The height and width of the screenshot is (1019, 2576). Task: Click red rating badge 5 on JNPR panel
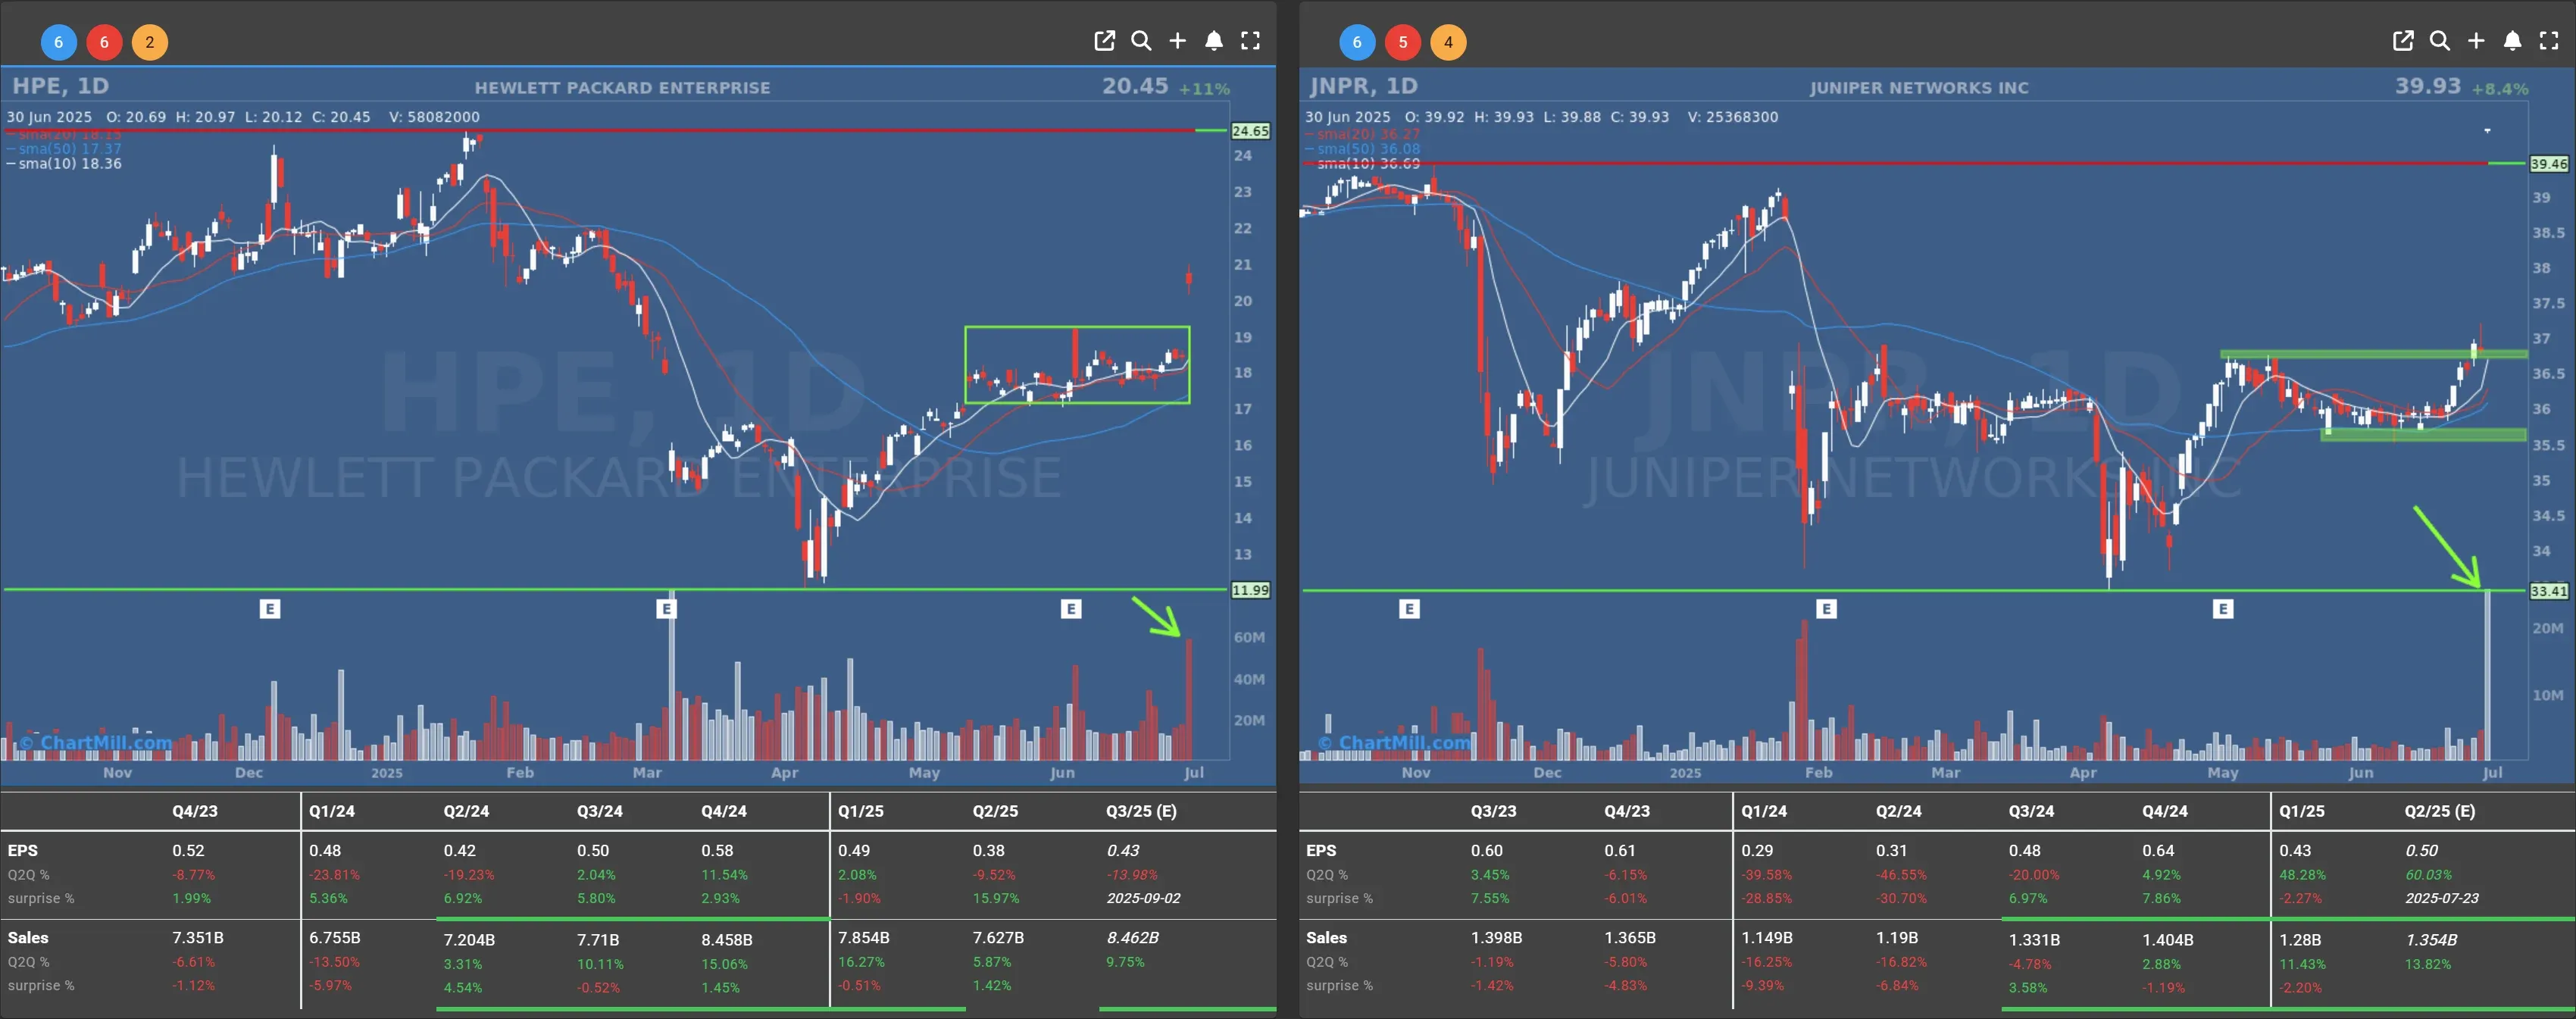pos(1403,42)
